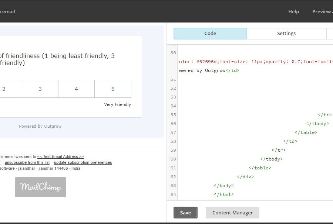Open Preview option in top bar
This screenshot has height=224, width=333.
coord(322,11)
